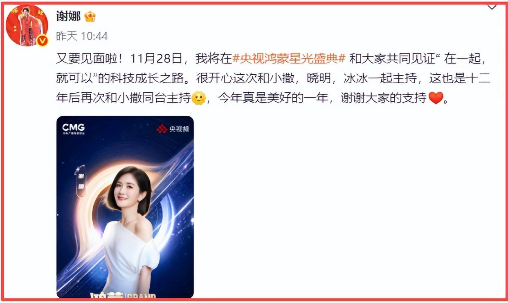Image resolution: width=508 pixels, height=303 pixels.
Task: Expand the post options chevron
Action: [x=492, y=7]
